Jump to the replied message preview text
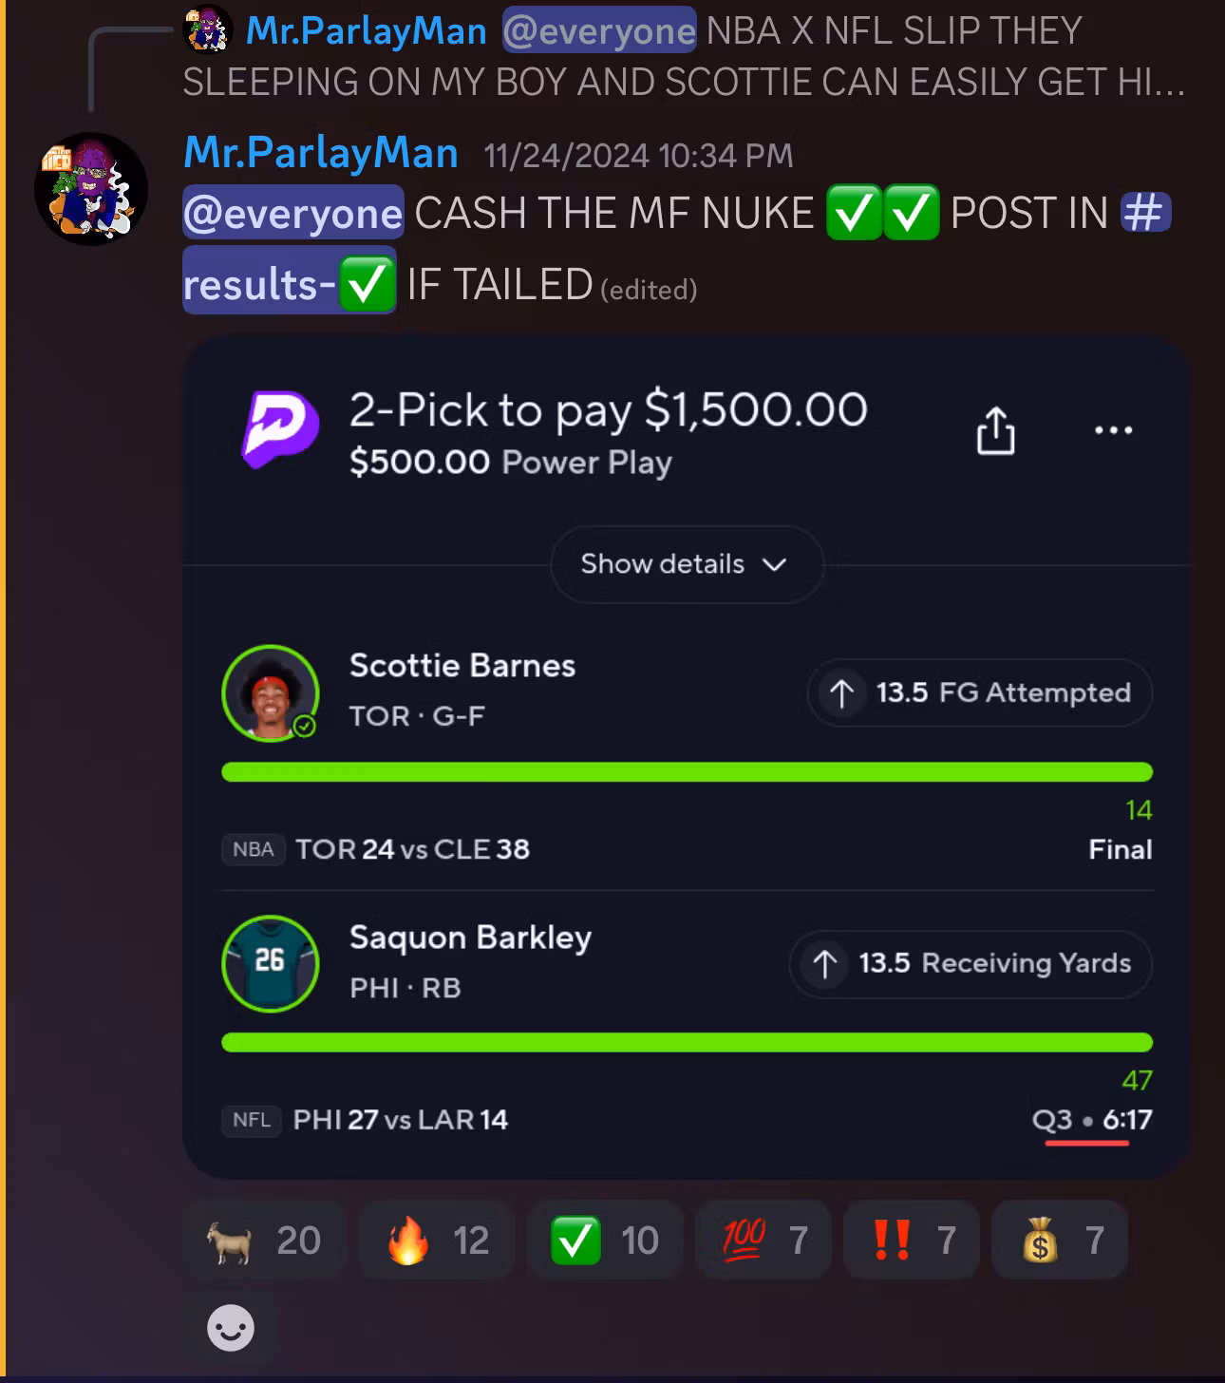 click(x=684, y=56)
